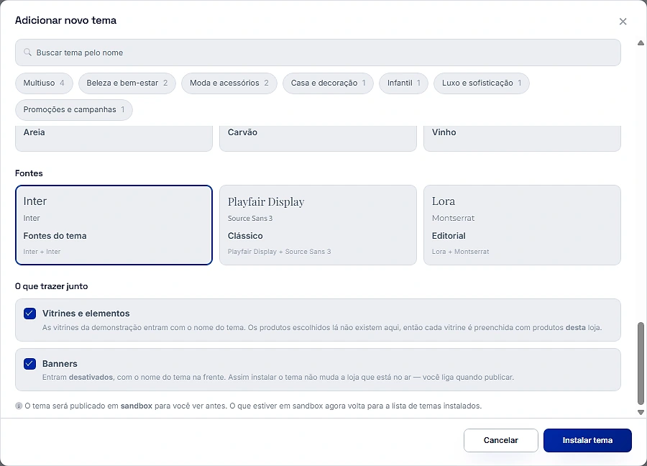
Task: Click the search magnifier icon
Action: (x=27, y=52)
